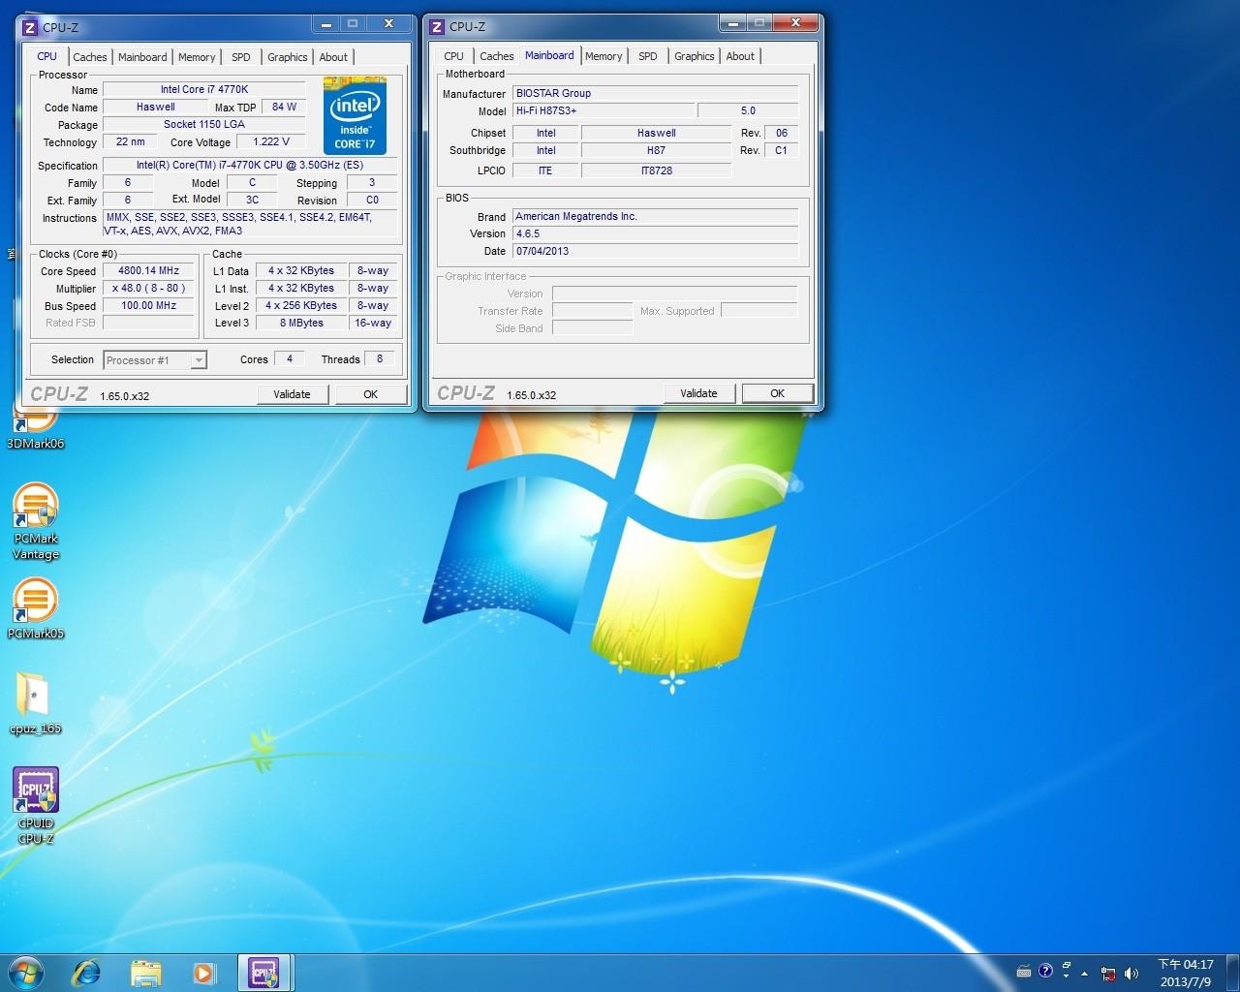Expand the Processor #1 selection dropdown
Screen dimensions: 1240x992
pos(199,360)
